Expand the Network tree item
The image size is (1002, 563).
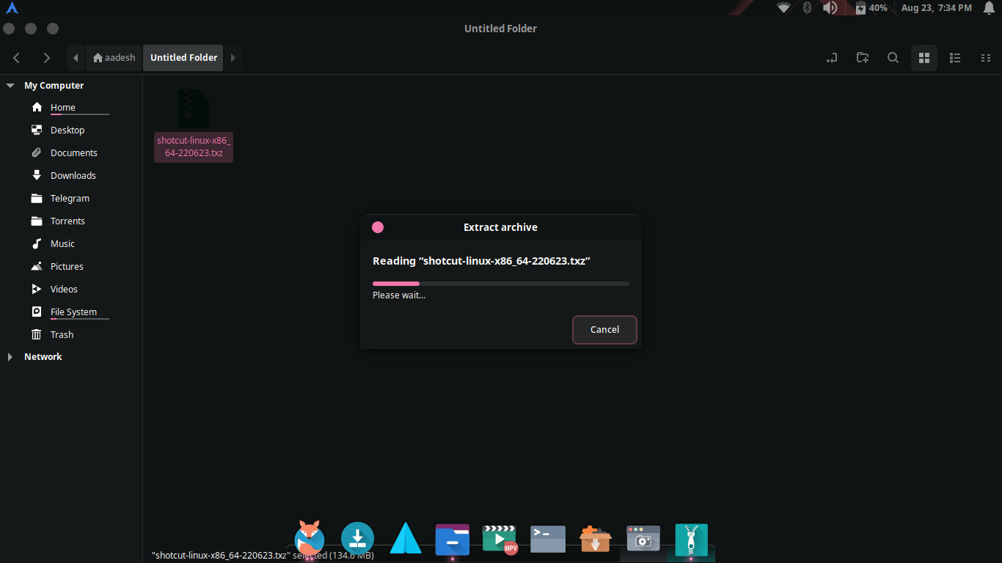[10, 357]
